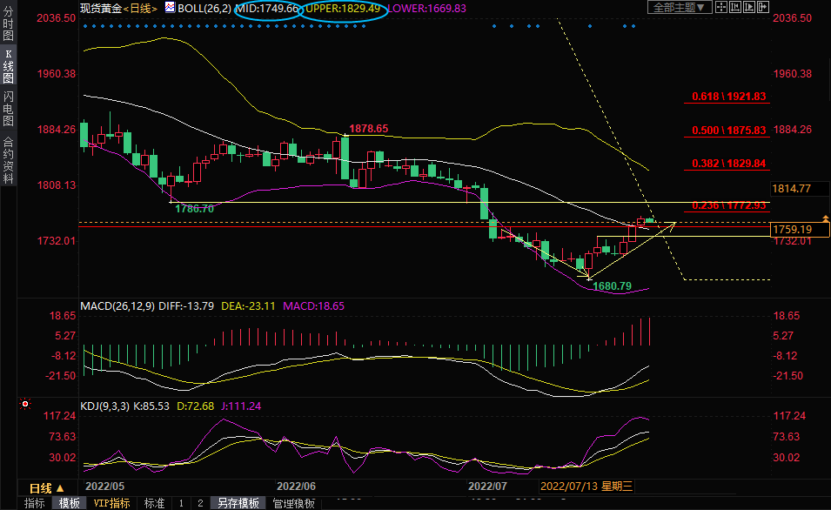Click the 另存模板 button
The image size is (831, 510).
coord(238,503)
